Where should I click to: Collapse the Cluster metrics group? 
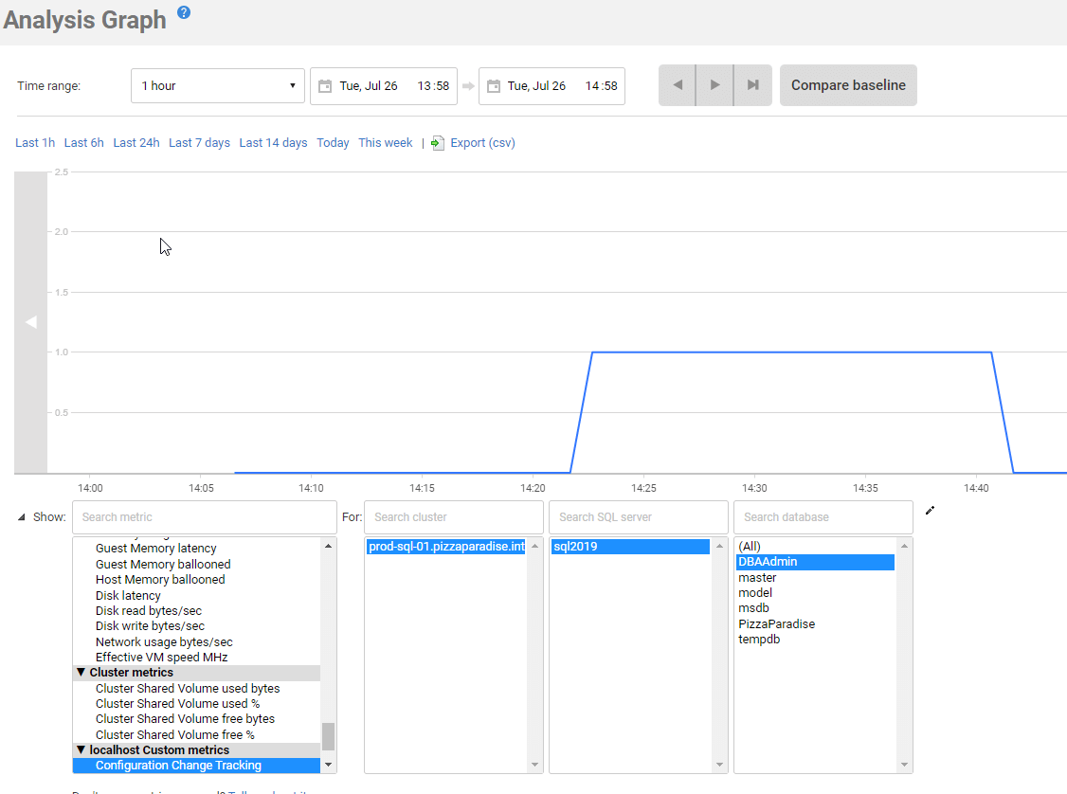tap(81, 672)
